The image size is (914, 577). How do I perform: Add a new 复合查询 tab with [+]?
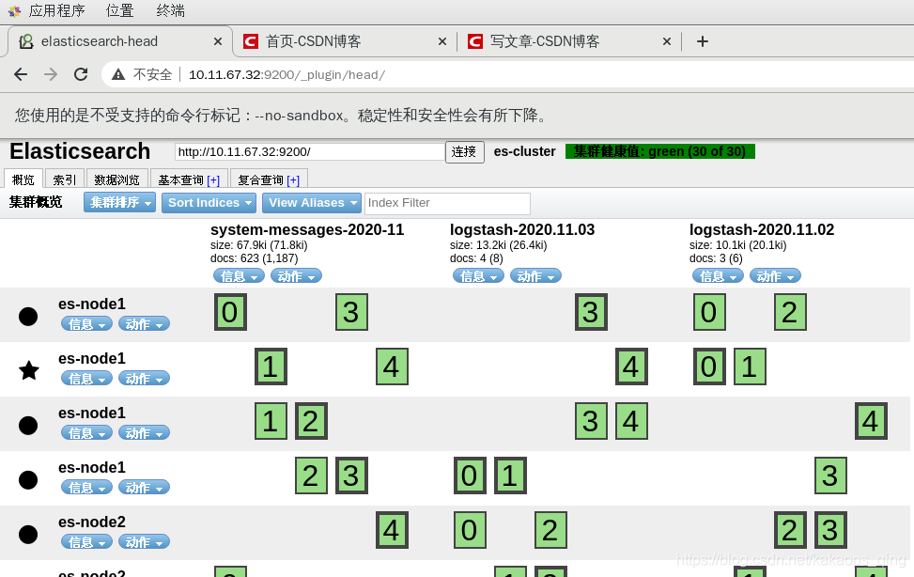point(293,180)
